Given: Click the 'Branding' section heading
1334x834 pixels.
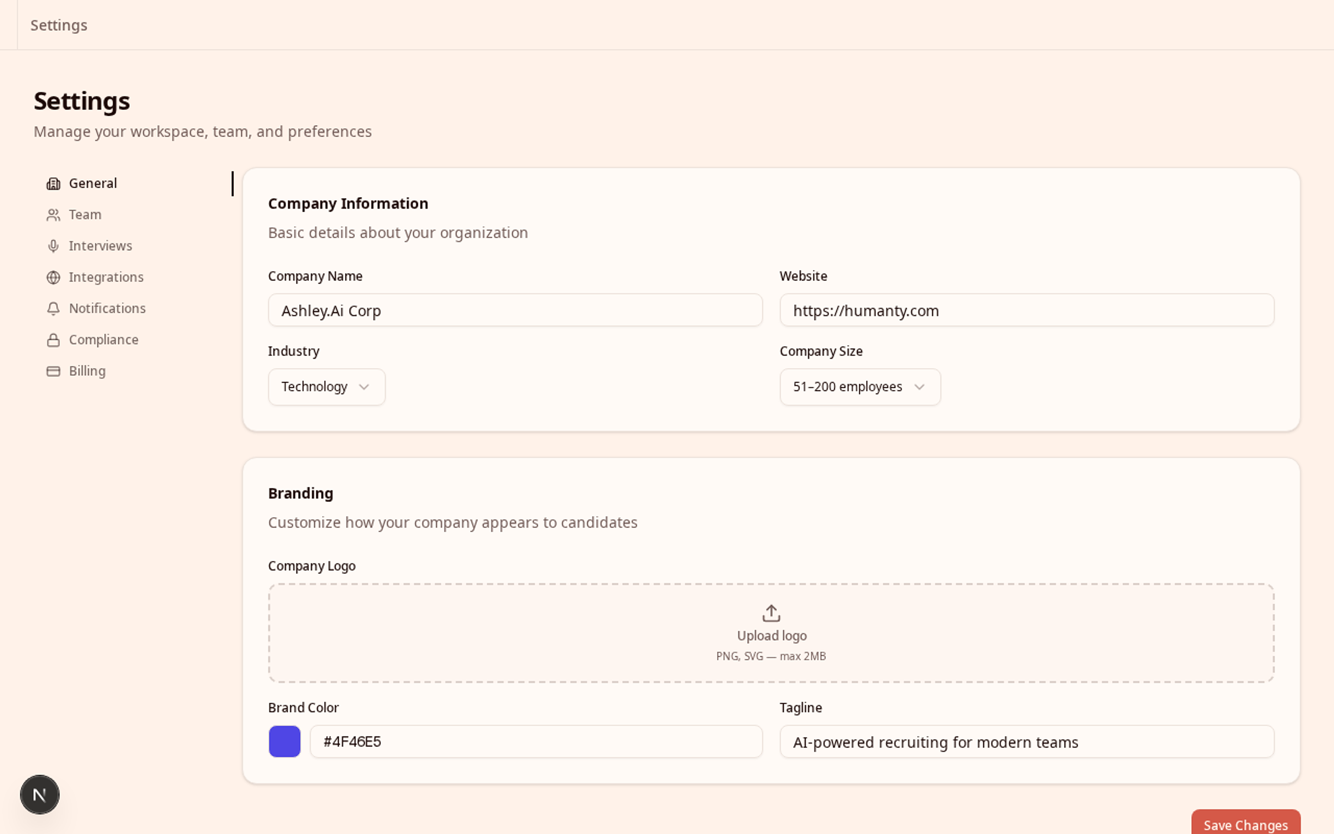Looking at the screenshot, I should 301,493.
